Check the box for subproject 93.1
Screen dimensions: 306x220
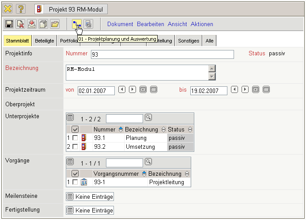[75, 138]
